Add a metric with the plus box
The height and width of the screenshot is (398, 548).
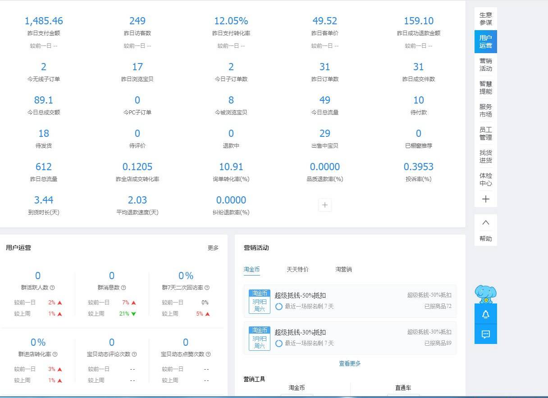pyautogui.click(x=325, y=205)
